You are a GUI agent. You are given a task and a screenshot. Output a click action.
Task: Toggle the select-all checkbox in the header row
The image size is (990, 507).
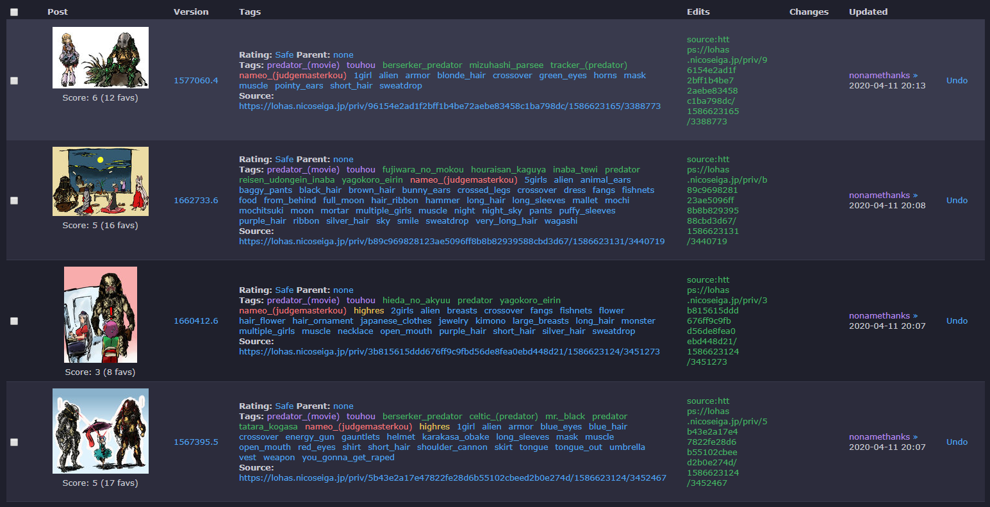pyautogui.click(x=14, y=11)
